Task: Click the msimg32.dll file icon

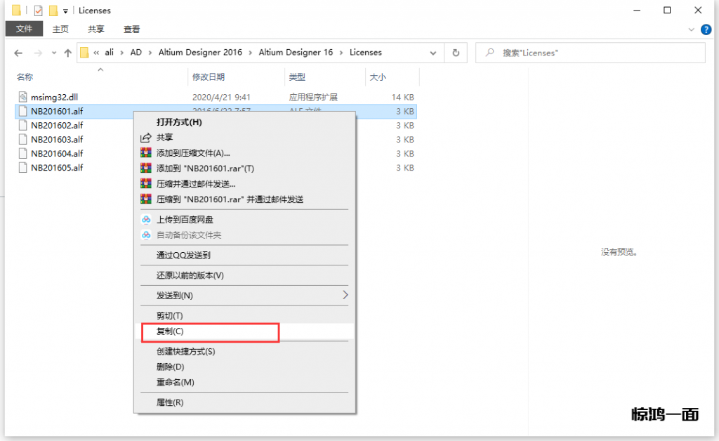Action: pyautogui.click(x=22, y=97)
